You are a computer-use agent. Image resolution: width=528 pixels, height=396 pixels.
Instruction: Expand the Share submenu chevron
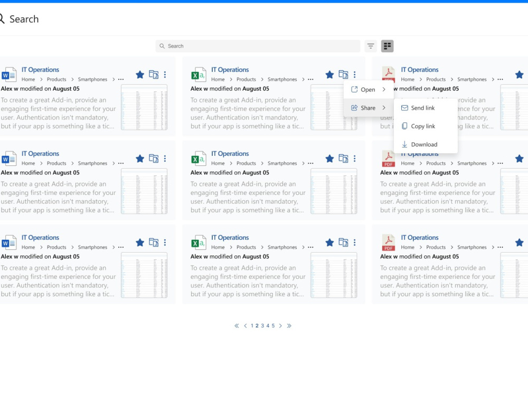click(384, 108)
